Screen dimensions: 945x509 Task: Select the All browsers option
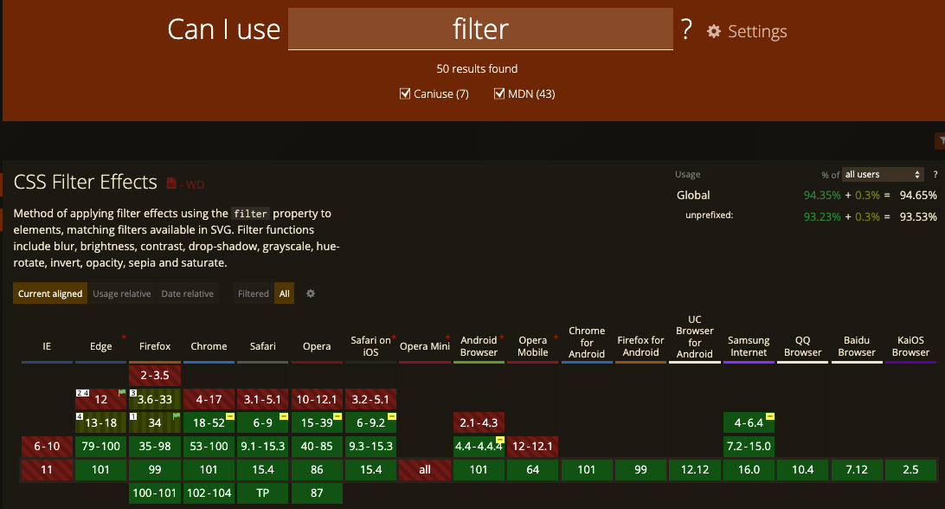click(285, 293)
